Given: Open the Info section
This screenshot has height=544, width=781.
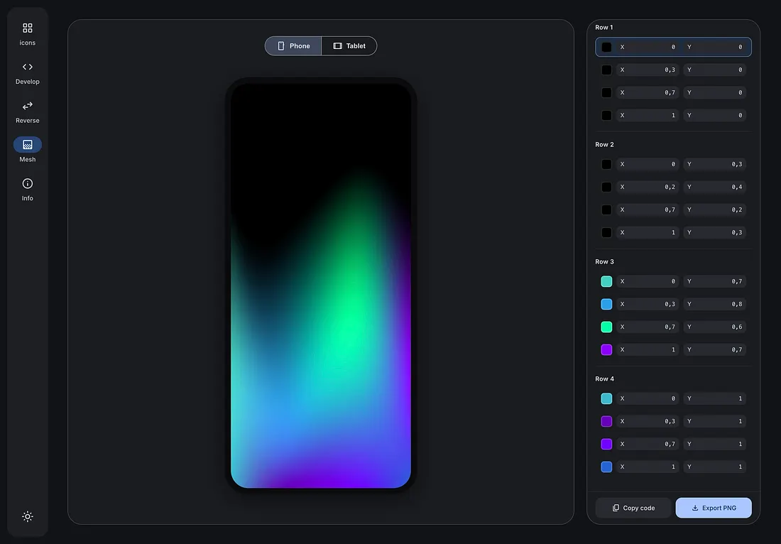Looking at the screenshot, I should [28, 190].
